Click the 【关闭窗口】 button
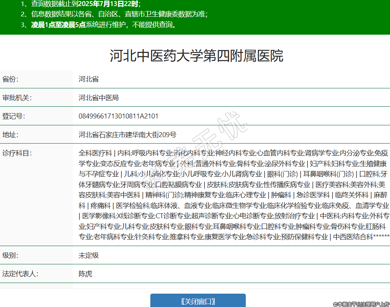The height and width of the screenshot is (307, 390). 198,301
